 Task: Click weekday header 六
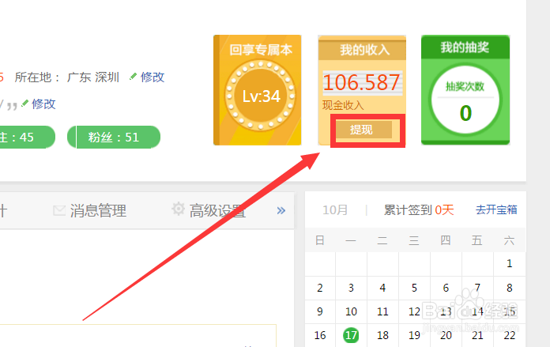point(510,240)
